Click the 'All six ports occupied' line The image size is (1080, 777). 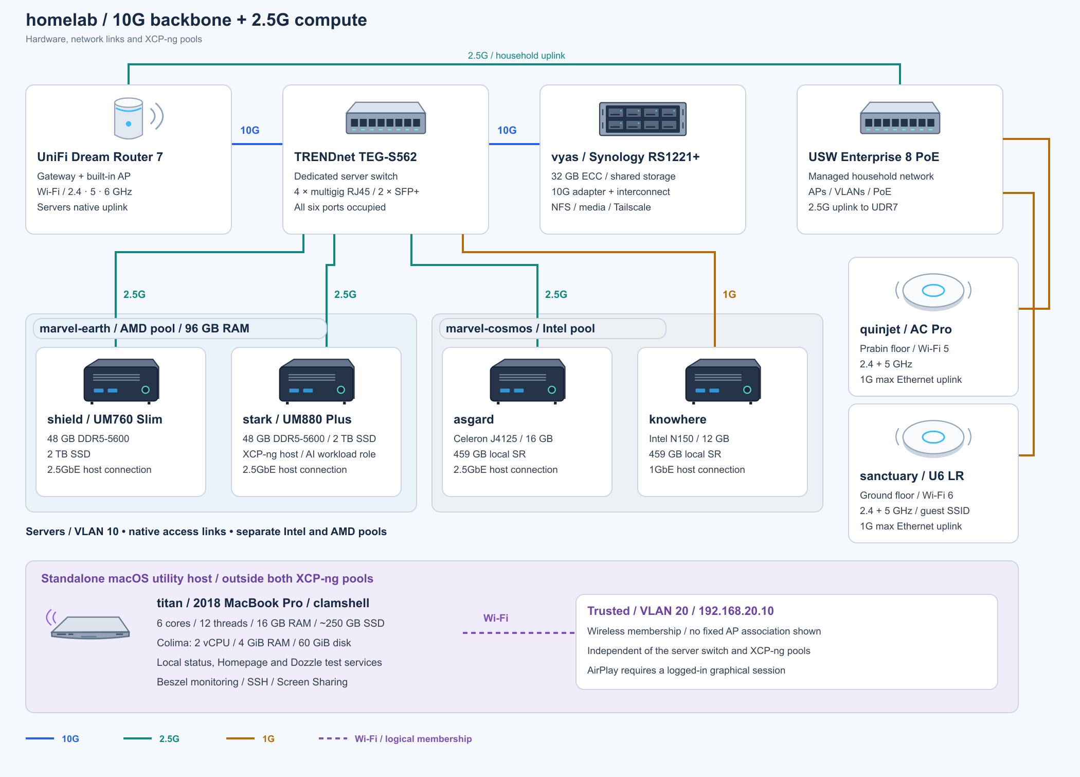point(340,207)
